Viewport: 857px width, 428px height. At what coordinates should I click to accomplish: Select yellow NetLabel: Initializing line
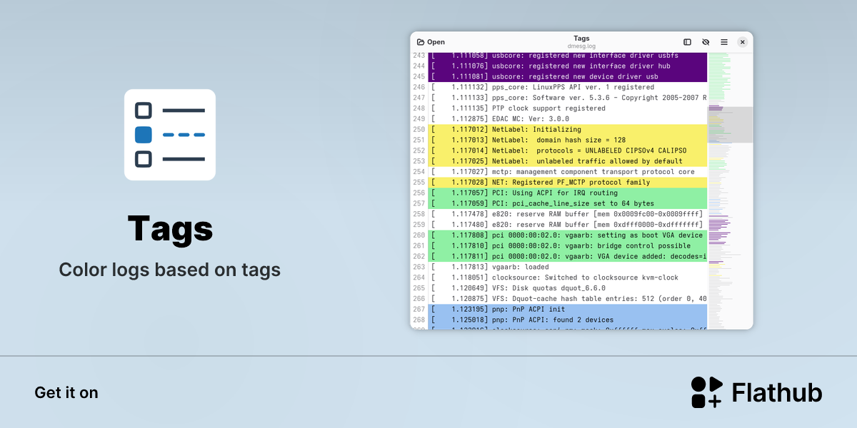pyautogui.click(x=568, y=129)
